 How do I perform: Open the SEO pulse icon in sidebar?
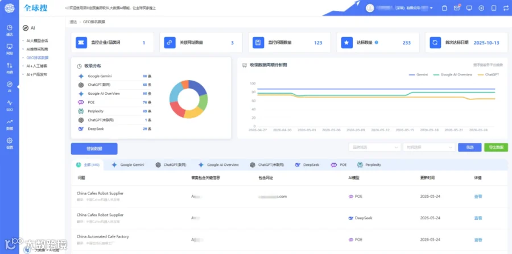[x=10, y=105]
